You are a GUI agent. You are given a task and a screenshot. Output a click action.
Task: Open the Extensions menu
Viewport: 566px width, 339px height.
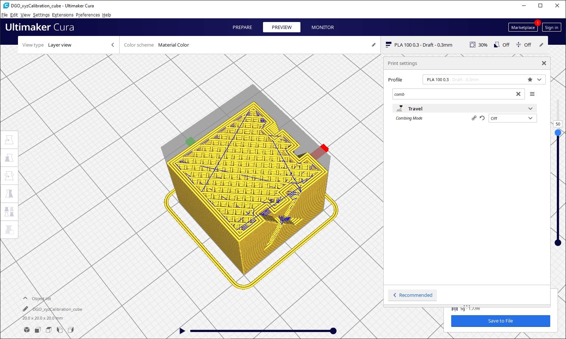[x=63, y=15]
